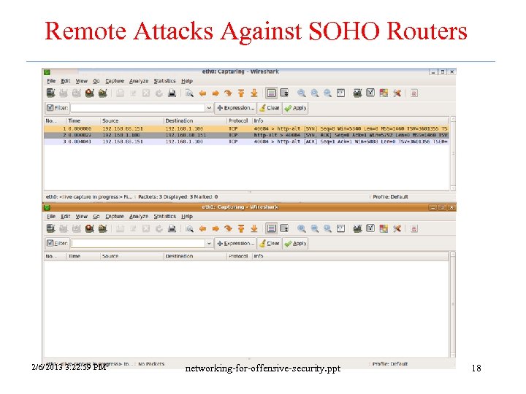Open preferences tools icon in eth1 toolbar
This screenshot has width=526, height=394.
click(397, 228)
